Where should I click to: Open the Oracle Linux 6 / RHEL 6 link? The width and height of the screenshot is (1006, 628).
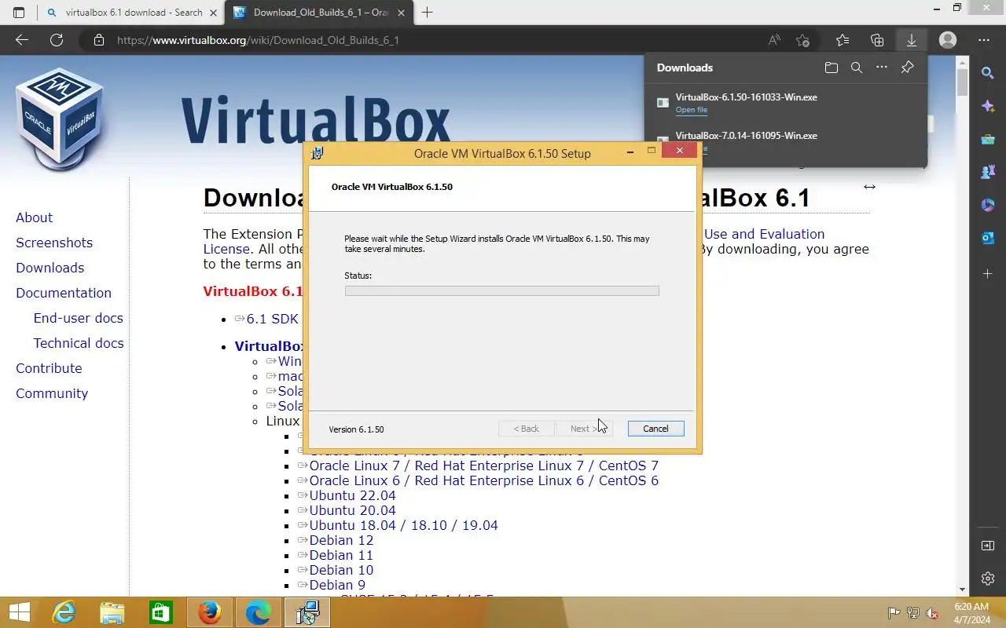coord(483,480)
